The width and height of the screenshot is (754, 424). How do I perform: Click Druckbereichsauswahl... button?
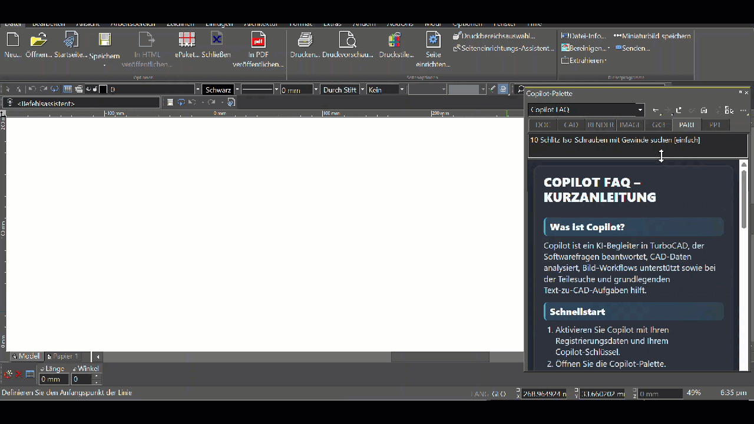coord(494,36)
